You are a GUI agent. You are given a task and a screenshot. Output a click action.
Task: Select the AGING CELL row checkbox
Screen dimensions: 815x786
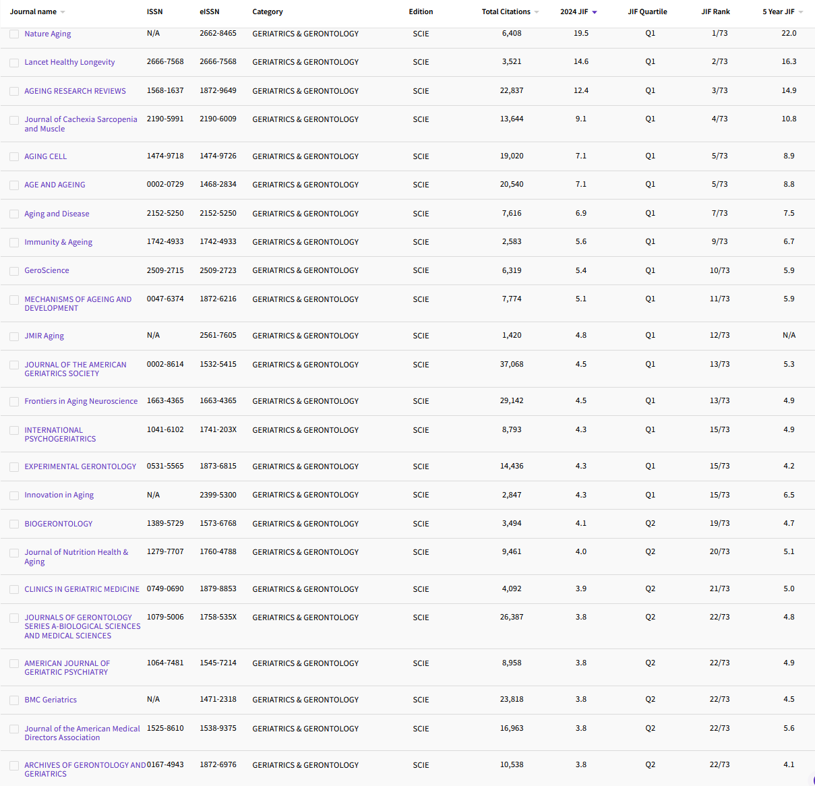click(14, 156)
